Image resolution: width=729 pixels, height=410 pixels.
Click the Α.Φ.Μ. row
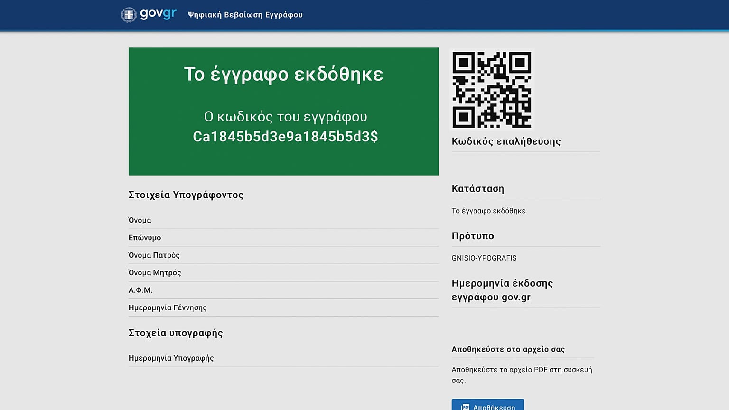(284, 290)
